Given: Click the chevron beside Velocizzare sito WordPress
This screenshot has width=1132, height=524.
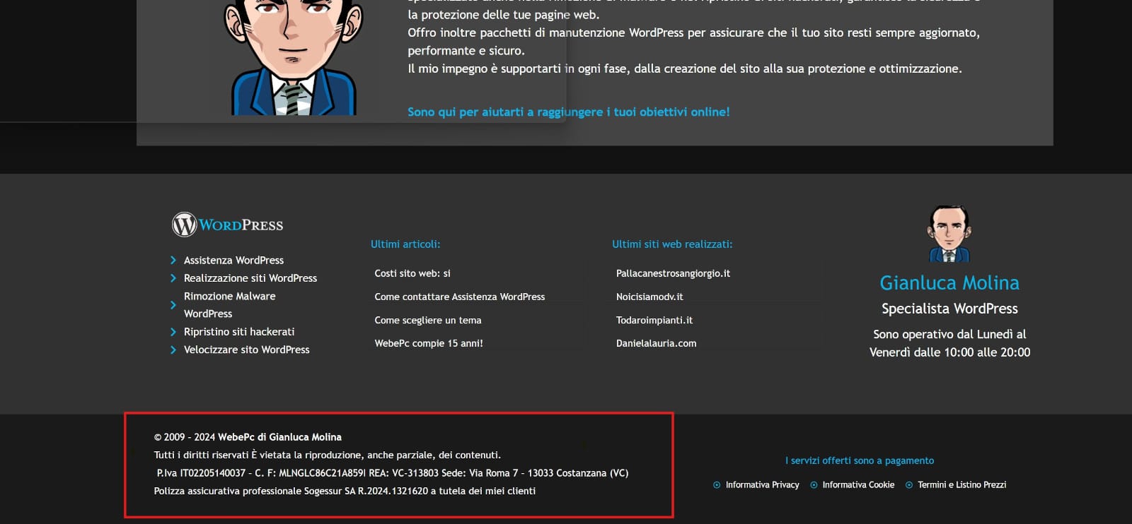Looking at the screenshot, I should tap(173, 350).
